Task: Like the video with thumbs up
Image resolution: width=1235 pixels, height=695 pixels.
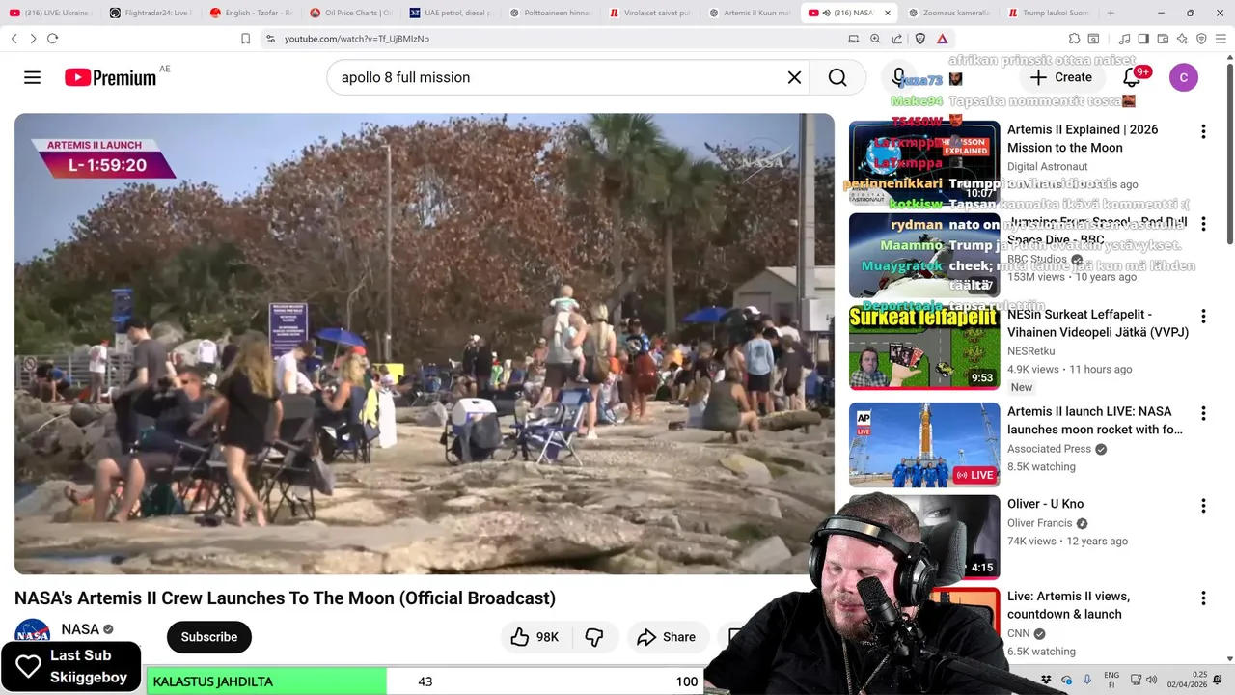Action: pyautogui.click(x=535, y=637)
